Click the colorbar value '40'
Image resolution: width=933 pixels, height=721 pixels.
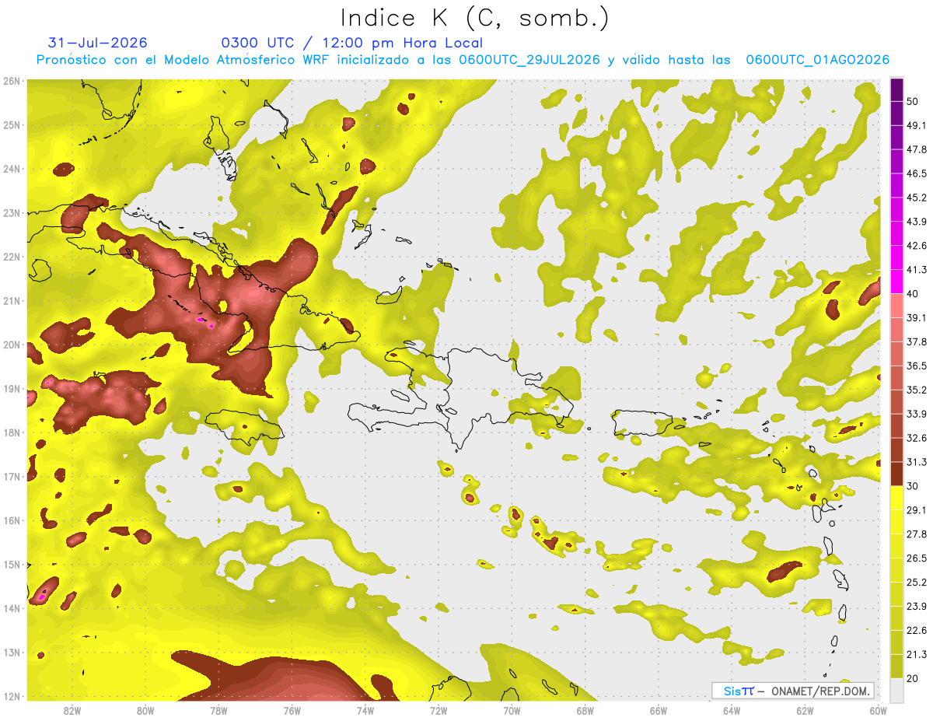(913, 293)
